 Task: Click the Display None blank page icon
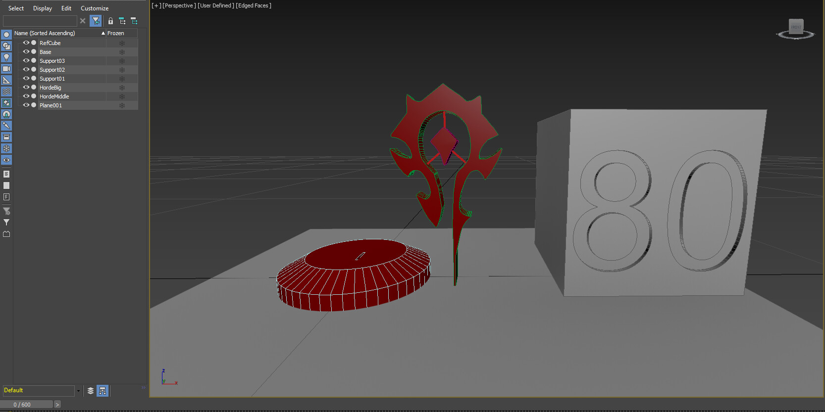pyautogui.click(x=6, y=185)
